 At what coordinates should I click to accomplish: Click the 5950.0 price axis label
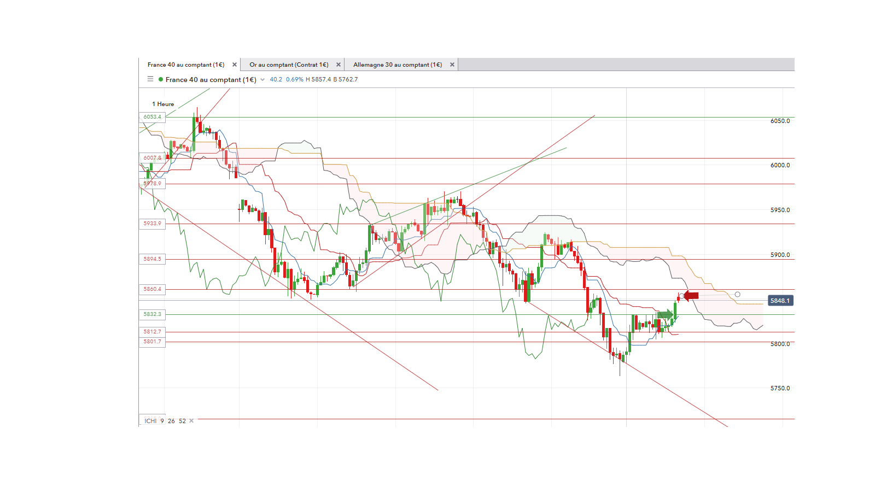(x=780, y=210)
